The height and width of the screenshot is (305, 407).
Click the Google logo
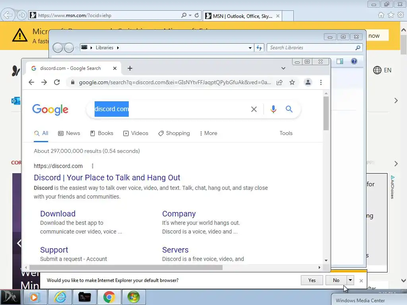(50, 110)
